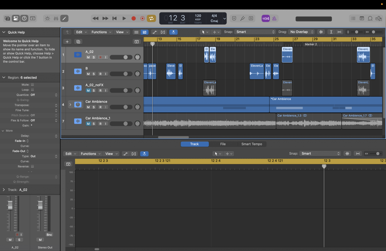Toggle the Cycle loop button

point(152,18)
